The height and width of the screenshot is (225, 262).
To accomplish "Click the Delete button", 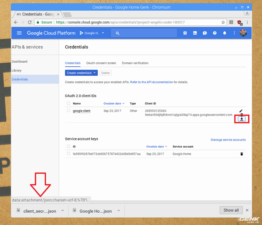I will 106,73.
